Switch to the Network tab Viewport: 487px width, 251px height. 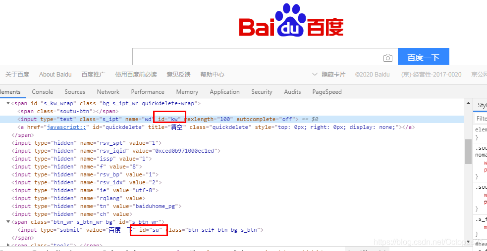pos(108,92)
